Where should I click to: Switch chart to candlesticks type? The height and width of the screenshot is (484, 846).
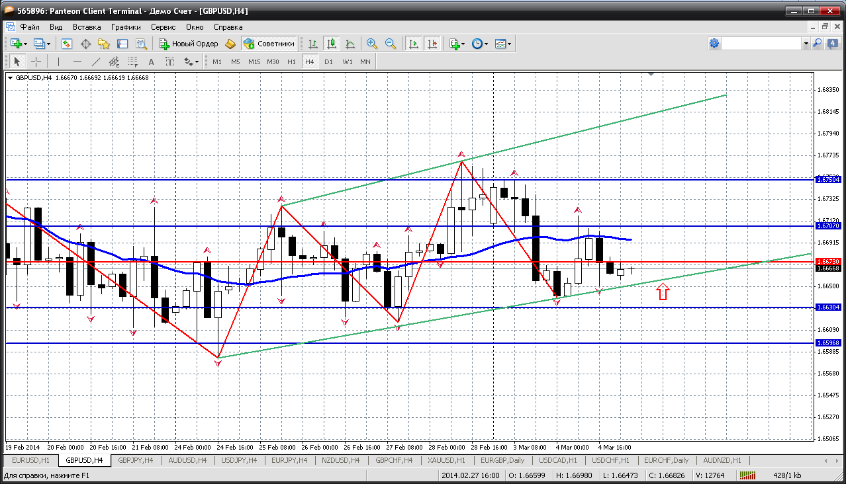pyautogui.click(x=332, y=44)
